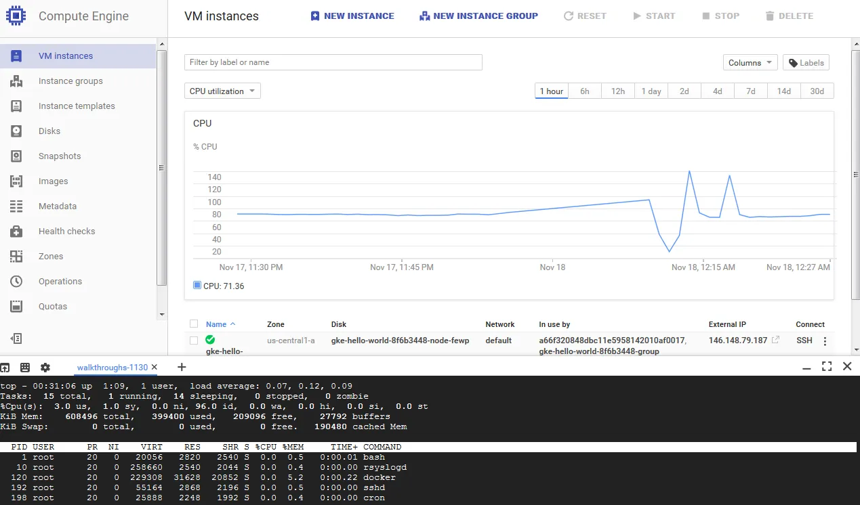Select 6h time range
The width and height of the screenshot is (860, 505).
(x=584, y=91)
